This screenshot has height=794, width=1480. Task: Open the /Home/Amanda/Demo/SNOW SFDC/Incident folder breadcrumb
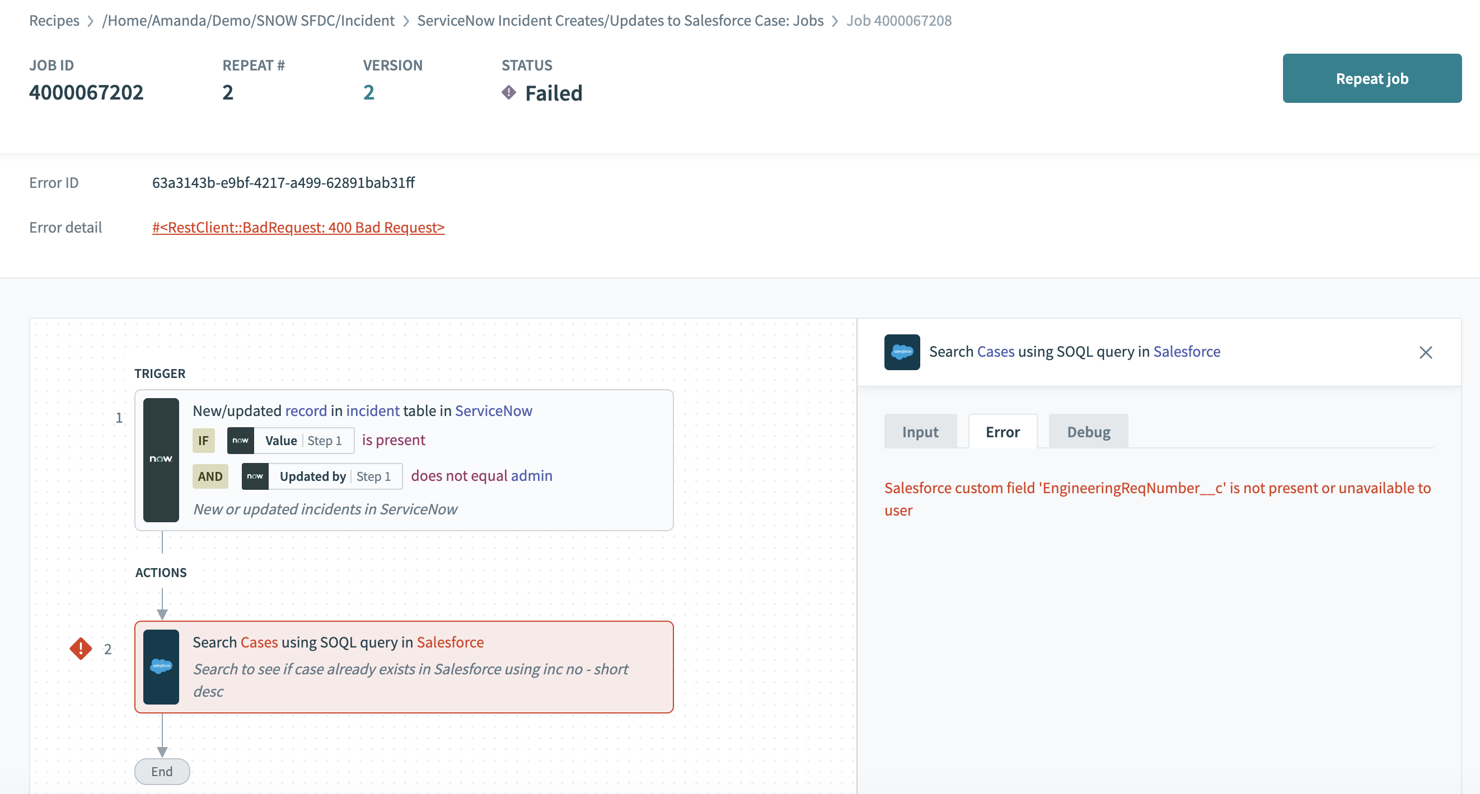point(247,21)
